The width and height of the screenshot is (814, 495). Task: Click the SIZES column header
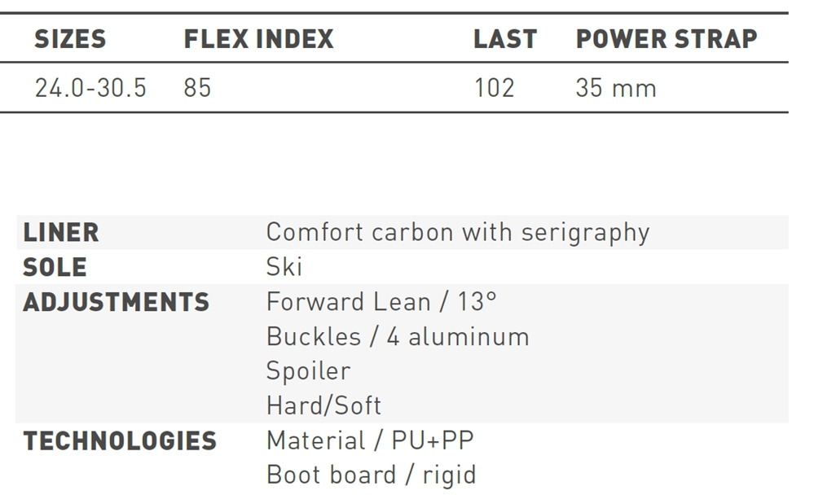click(x=70, y=39)
